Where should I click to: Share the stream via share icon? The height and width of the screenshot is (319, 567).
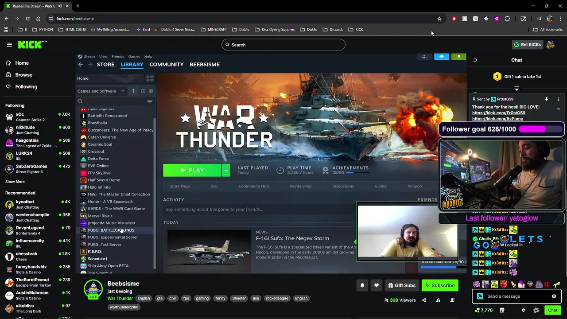[424, 300]
